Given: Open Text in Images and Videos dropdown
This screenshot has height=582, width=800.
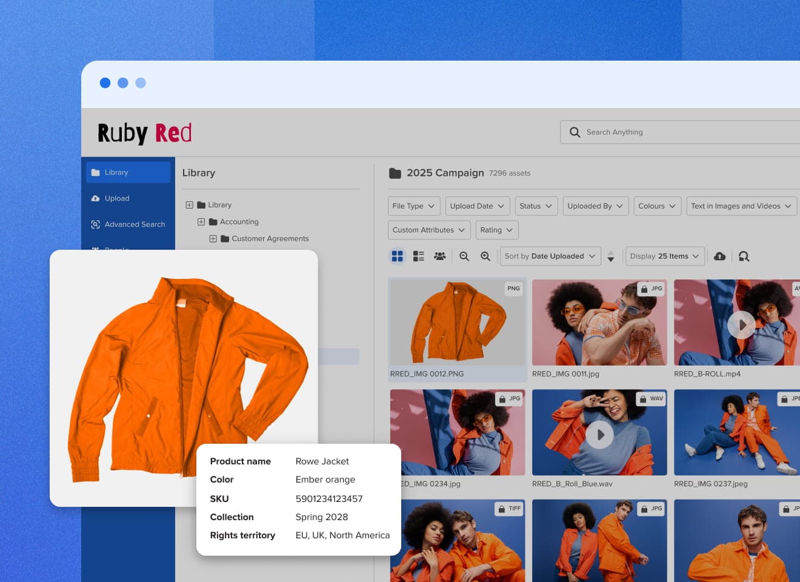Looking at the screenshot, I should 742,206.
